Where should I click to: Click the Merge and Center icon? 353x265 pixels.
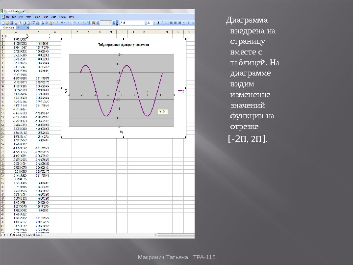click(x=183, y=23)
